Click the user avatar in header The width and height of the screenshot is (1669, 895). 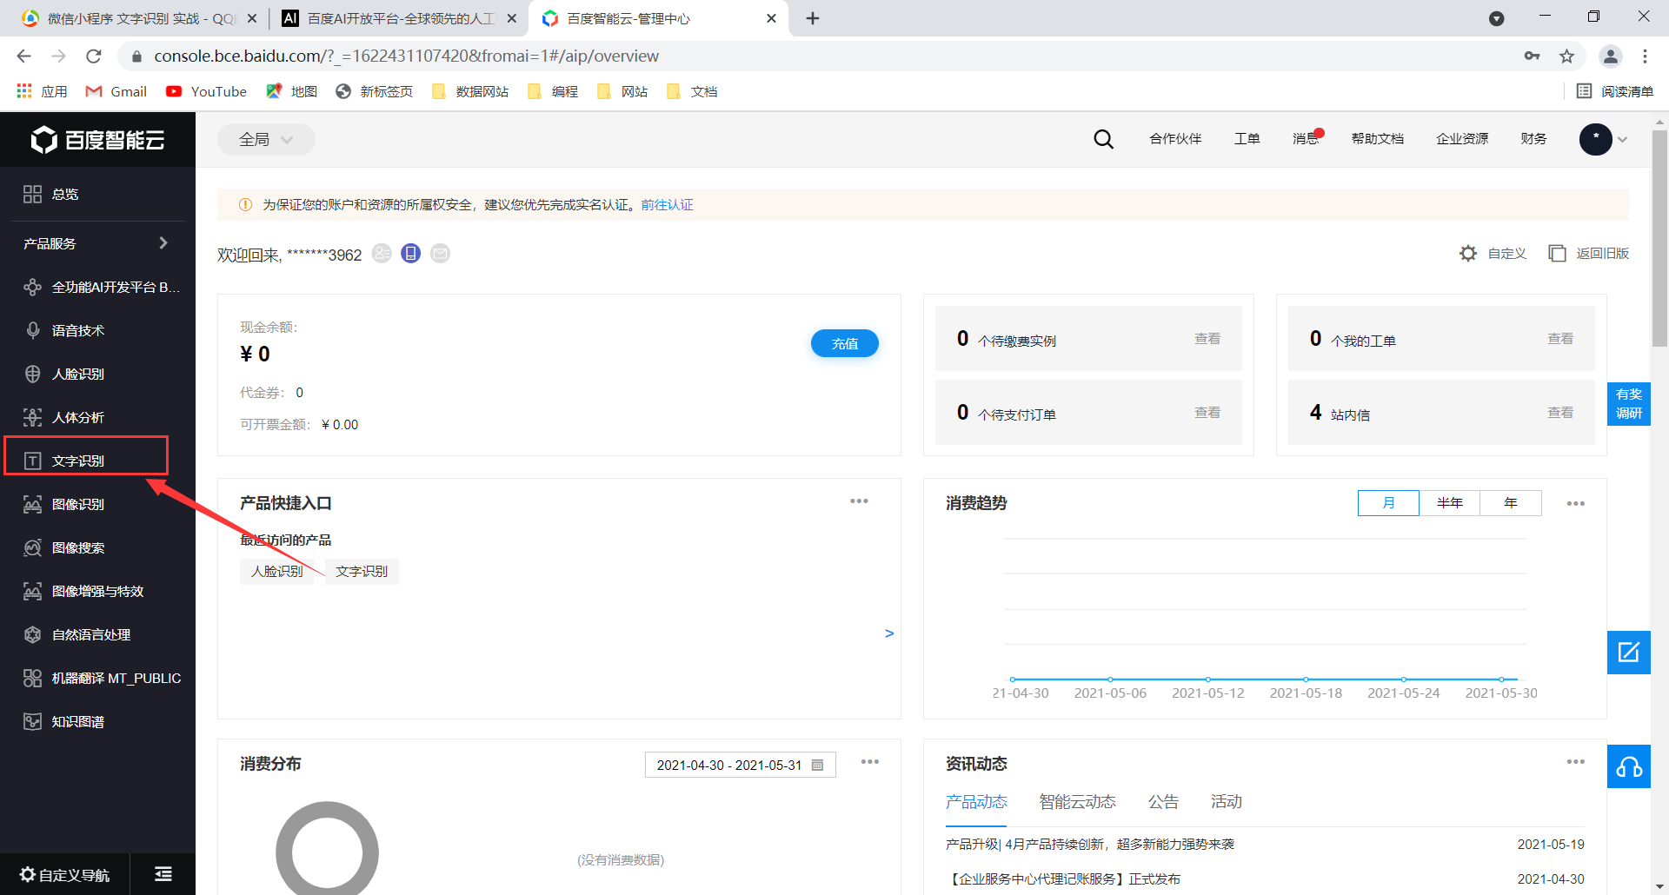(1595, 139)
